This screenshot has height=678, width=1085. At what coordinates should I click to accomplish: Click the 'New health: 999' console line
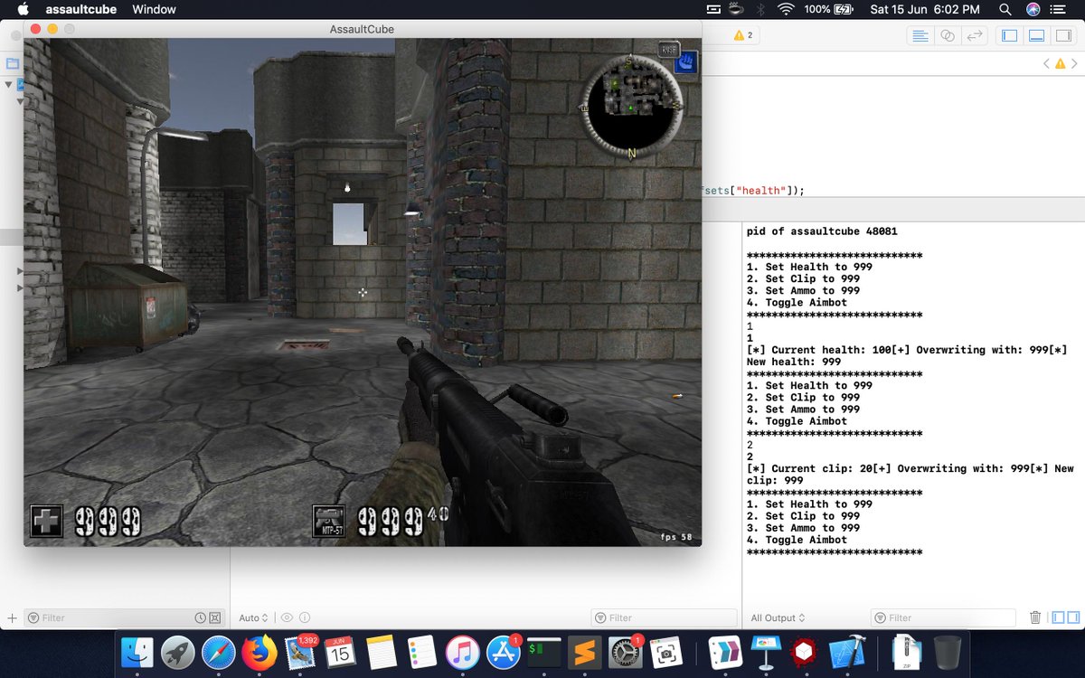click(x=794, y=362)
